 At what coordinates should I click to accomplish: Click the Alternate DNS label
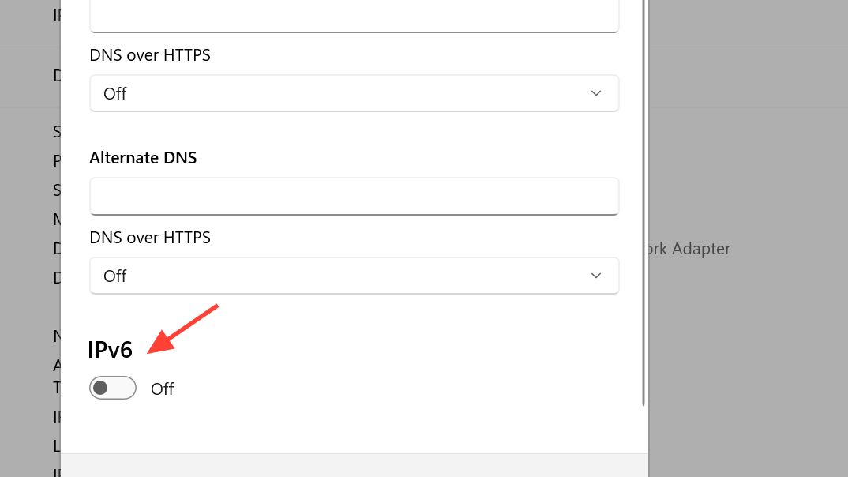pyautogui.click(x=143, y=158)
